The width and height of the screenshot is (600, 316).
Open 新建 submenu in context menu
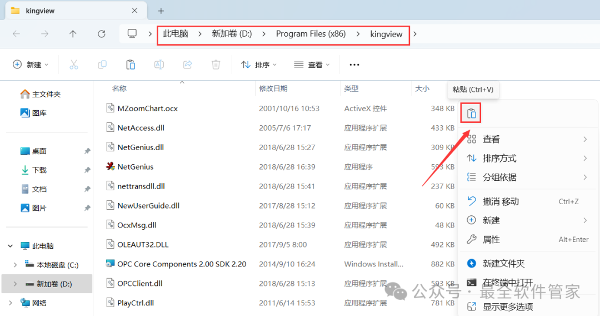click(527, 220)
